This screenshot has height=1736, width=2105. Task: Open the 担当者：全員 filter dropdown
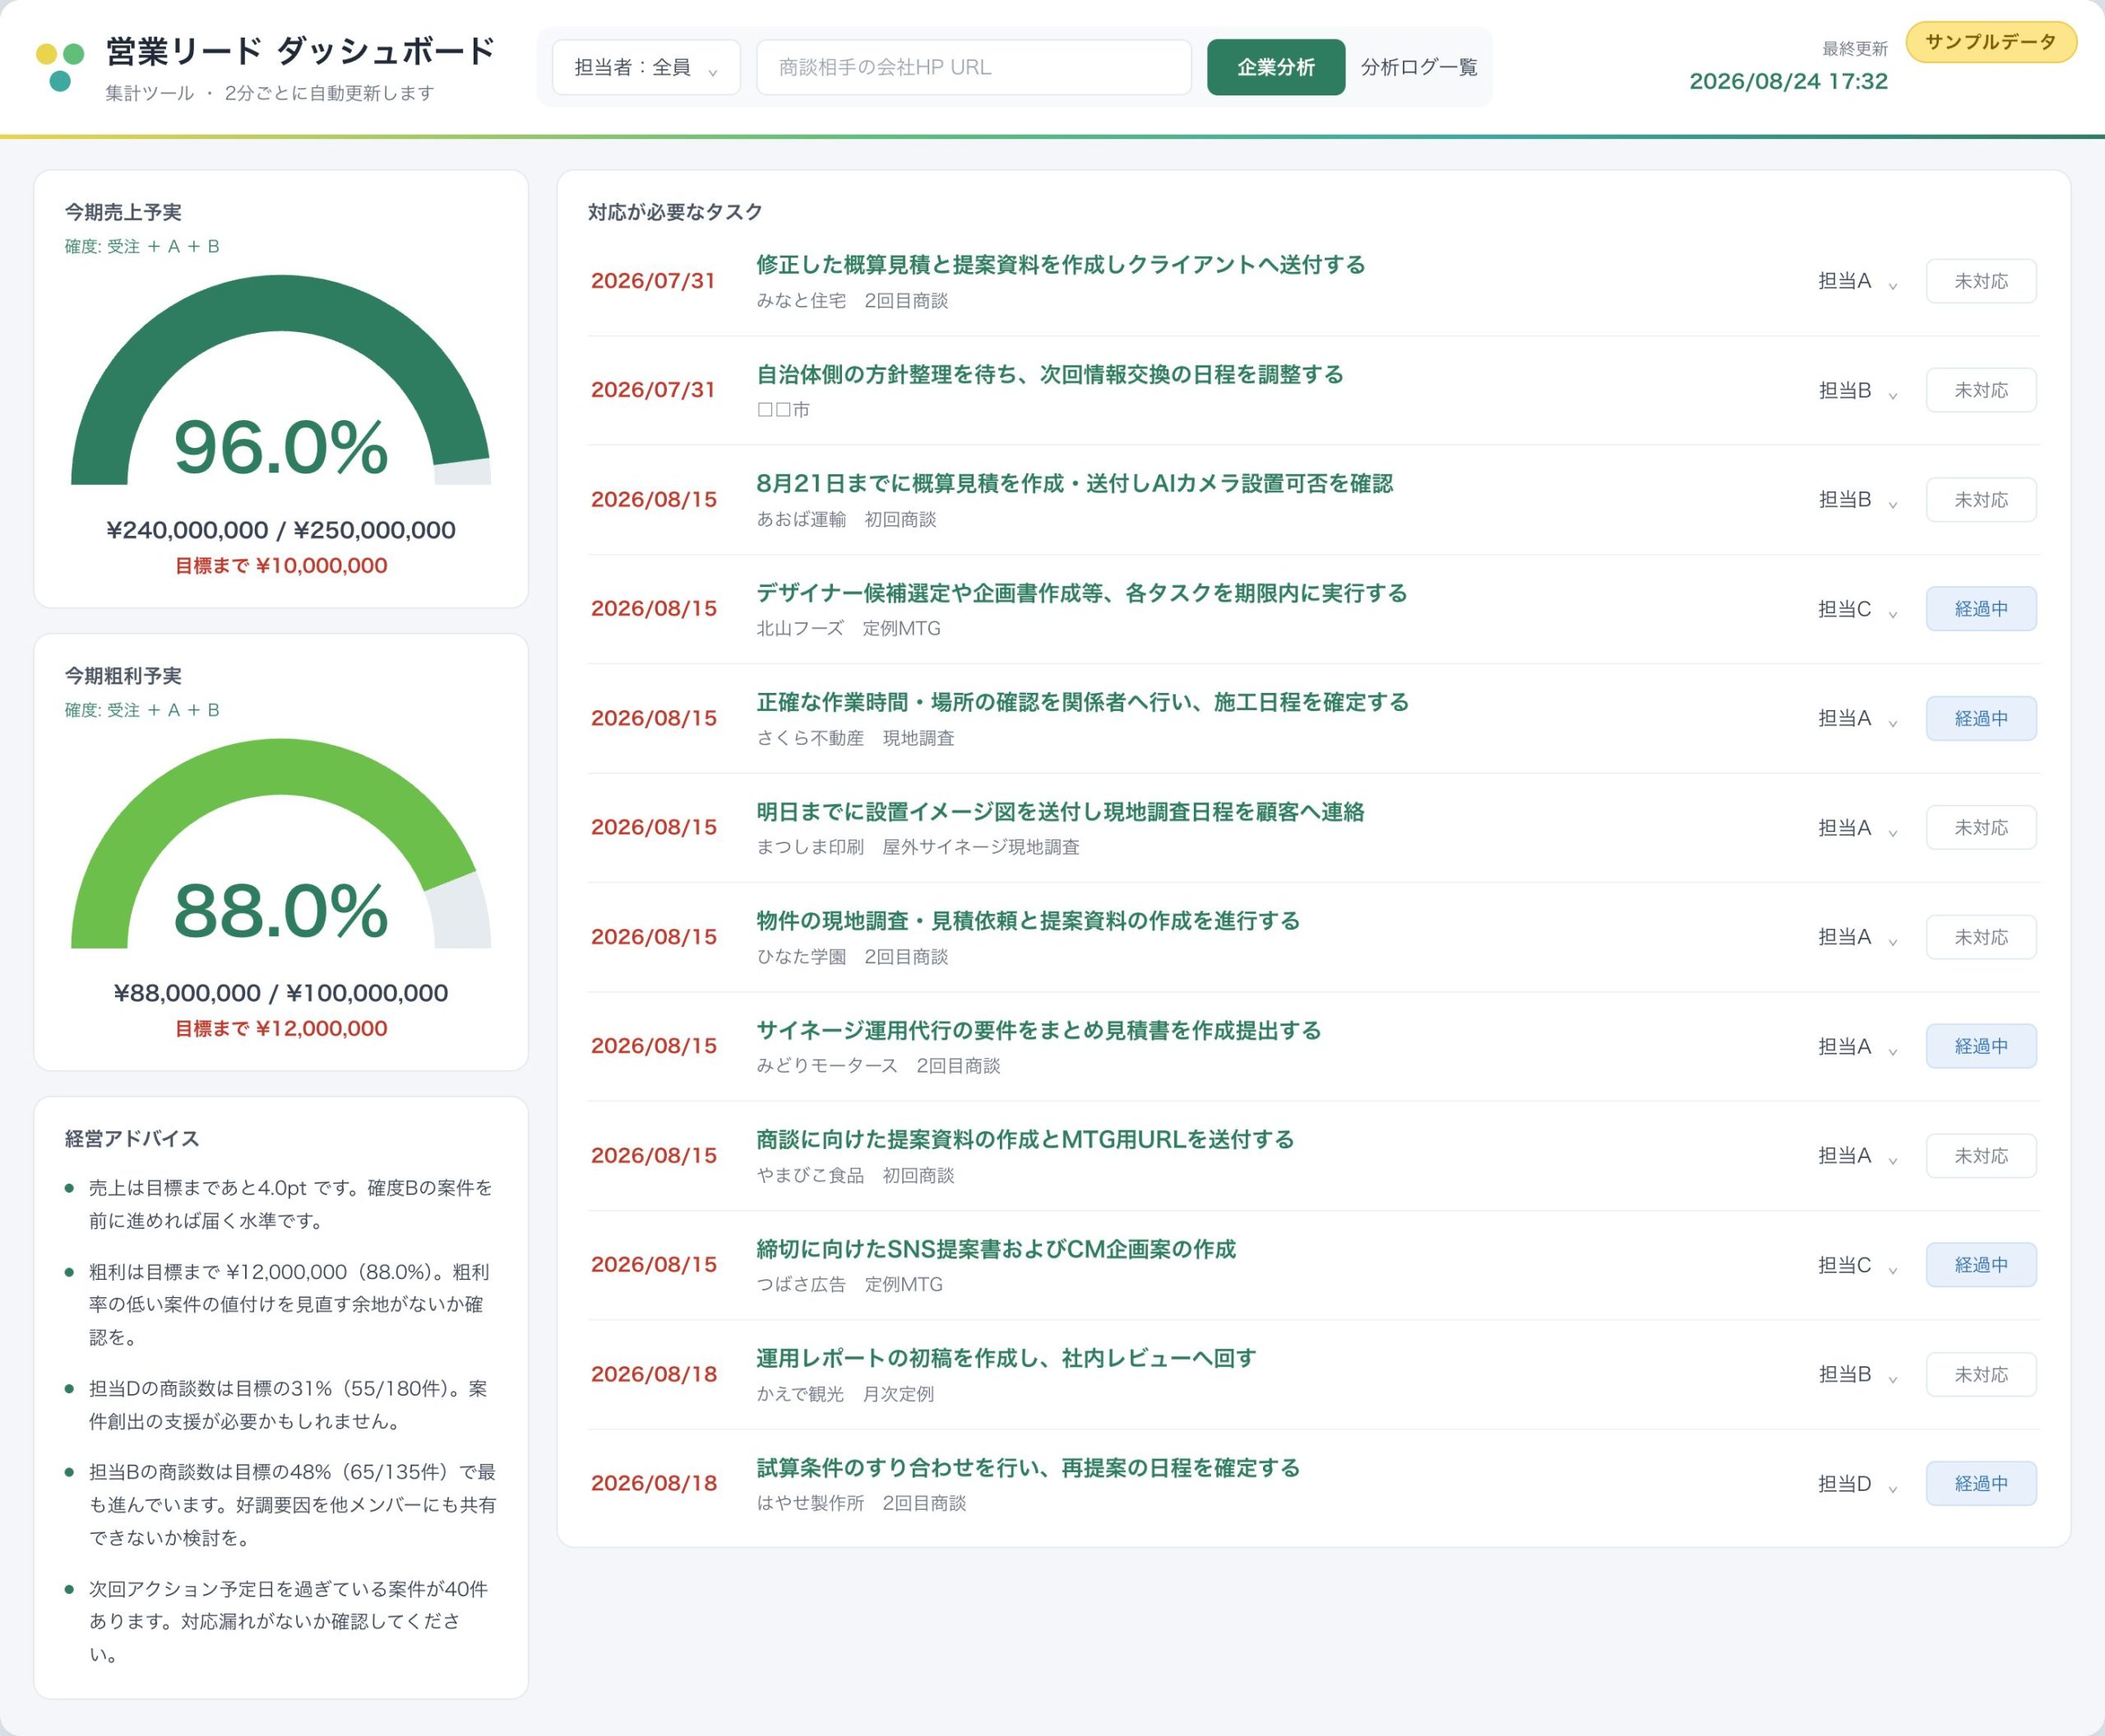[646, 67]
